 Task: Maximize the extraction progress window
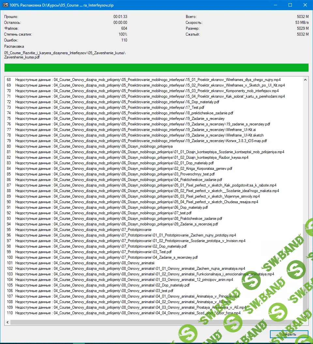click(290, 5)
